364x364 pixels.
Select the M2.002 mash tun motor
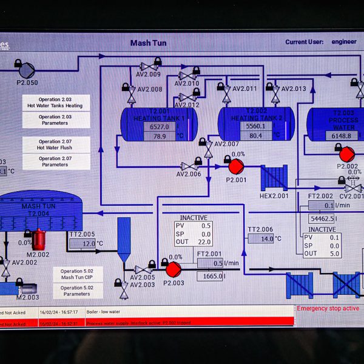[39, 240]
